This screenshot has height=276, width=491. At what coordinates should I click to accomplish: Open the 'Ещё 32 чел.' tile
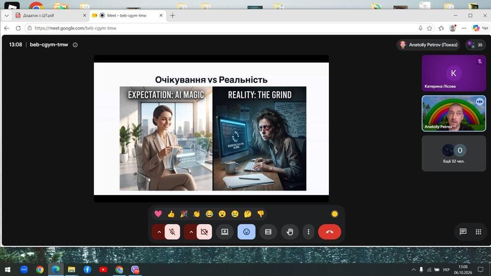coord(454,153)
